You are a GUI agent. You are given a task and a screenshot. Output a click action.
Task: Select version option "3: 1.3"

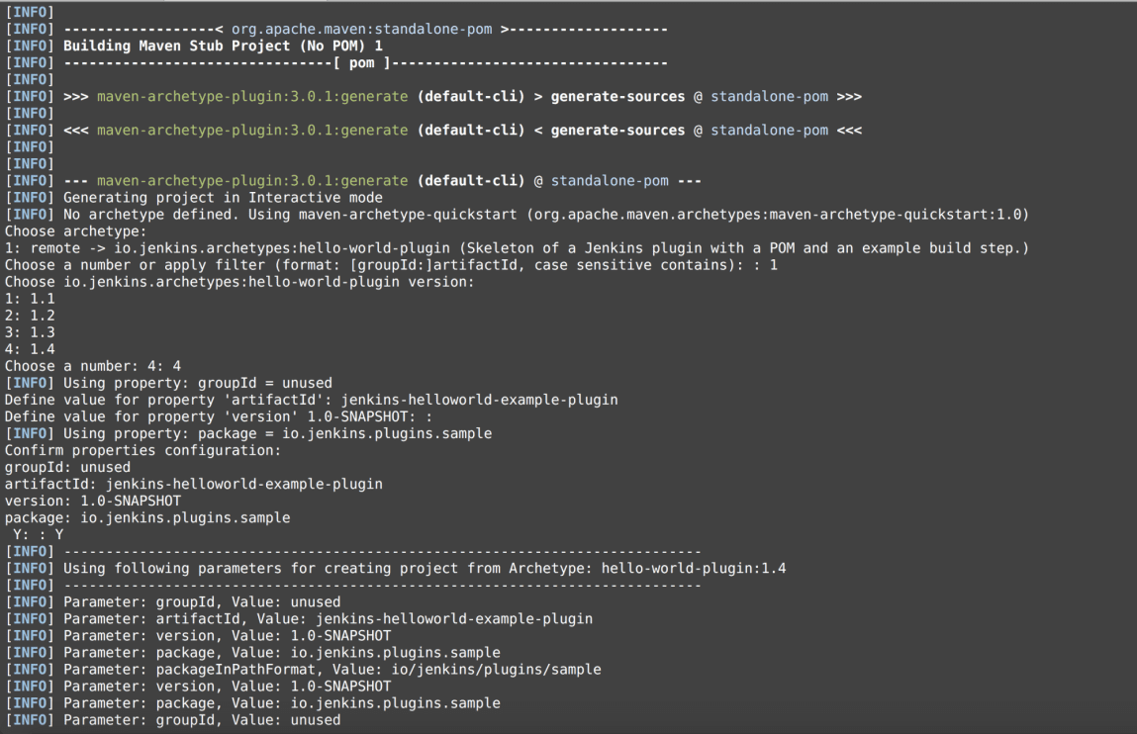coord(30,331)
